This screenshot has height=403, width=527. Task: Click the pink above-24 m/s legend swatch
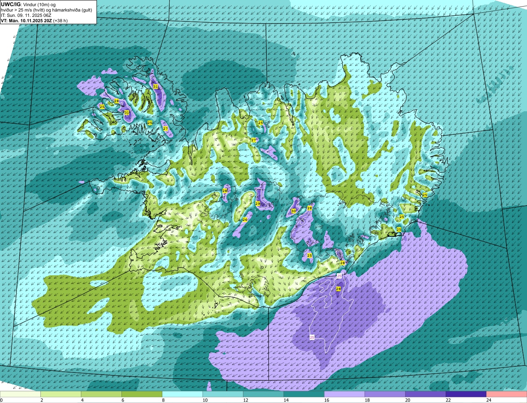pyautogui.click(x=507, y=394)
